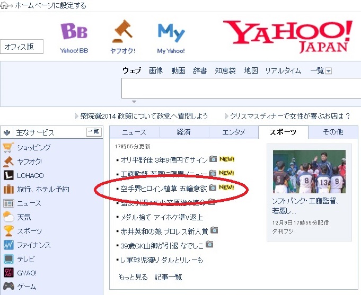Expand the 一覧 search category dropdown
361x295 pixels.
(x=328, y=71)
